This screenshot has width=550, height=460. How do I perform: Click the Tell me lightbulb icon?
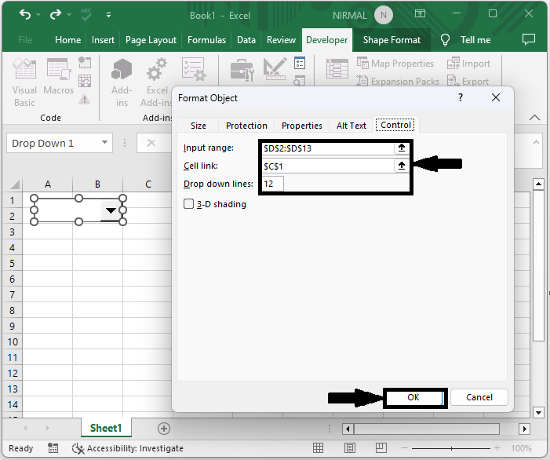(445, 40)
